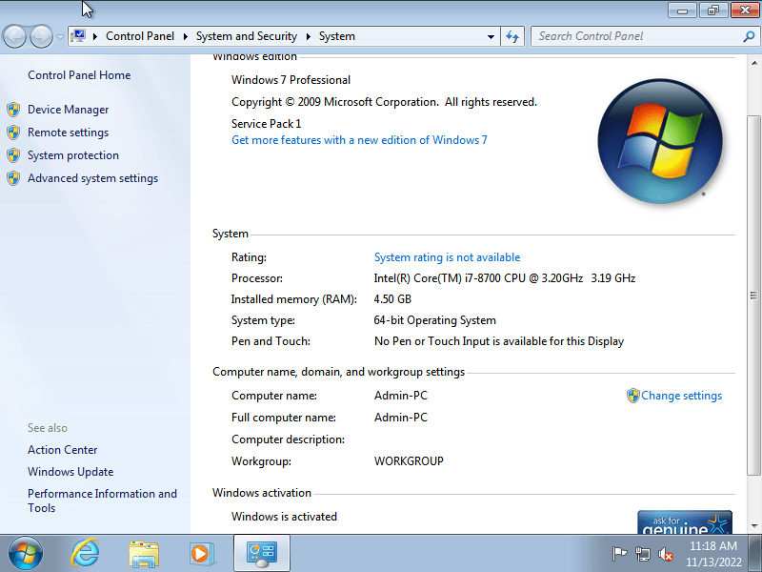The width and height of the screenshot is (762, 572).
Task: Select System and Security breadcrumb
Action: pos(247,36)
